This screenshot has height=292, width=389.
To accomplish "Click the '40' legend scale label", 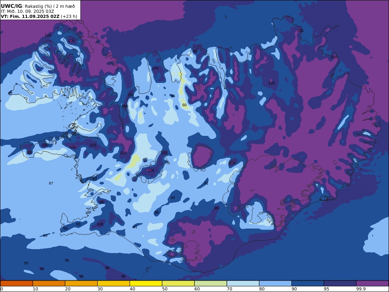I will click(x=133, y=289).
